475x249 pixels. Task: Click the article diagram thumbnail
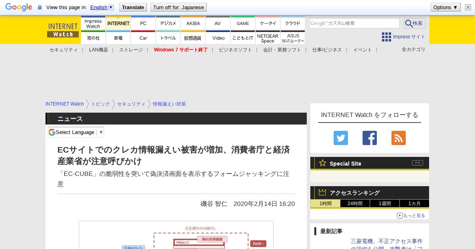click(x=176, y=235)
